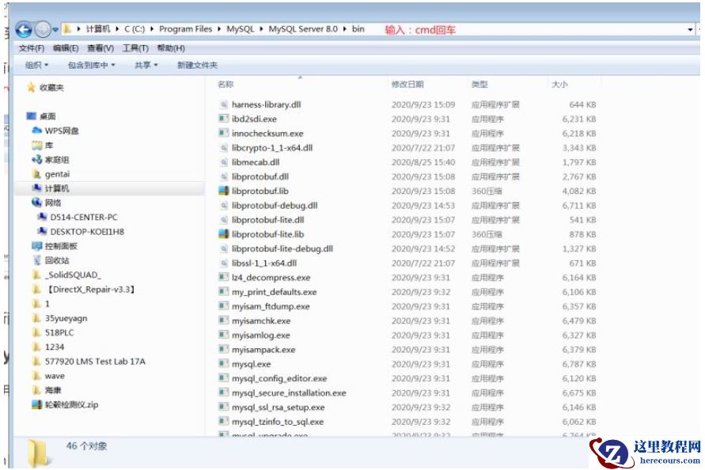Click the Forward navigation arrow button

point(43,30)
